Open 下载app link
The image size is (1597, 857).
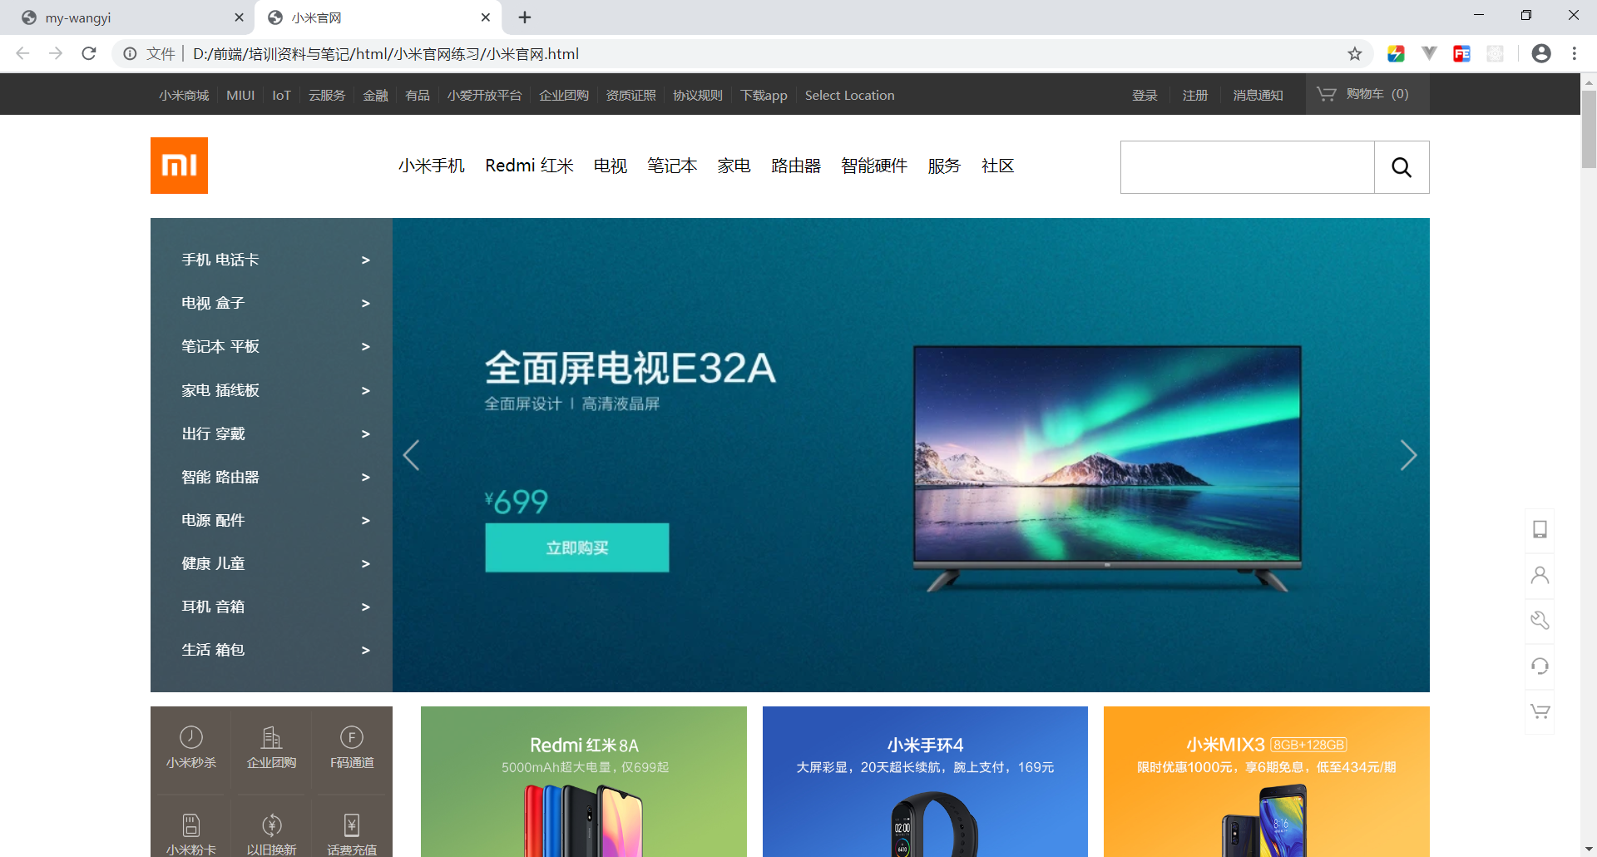(764, 95)
